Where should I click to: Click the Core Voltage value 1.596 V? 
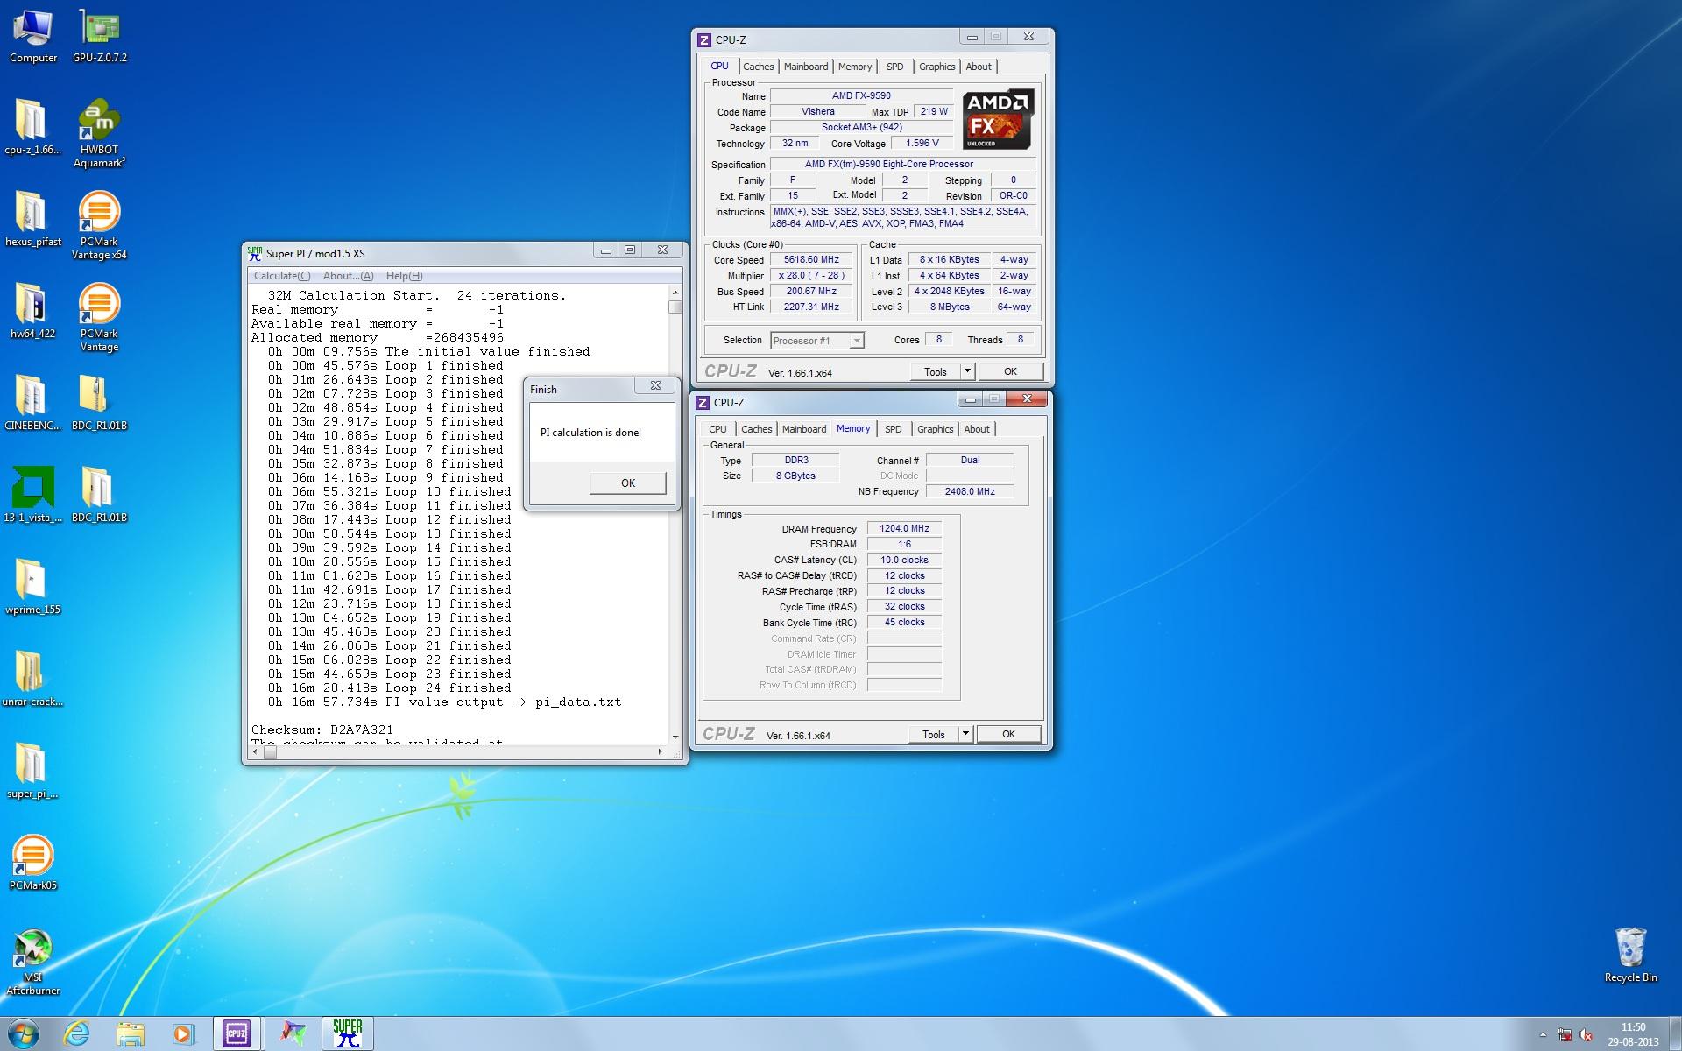coord(922,143)
